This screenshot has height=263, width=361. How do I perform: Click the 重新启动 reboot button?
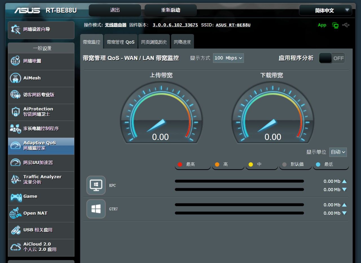(x=171, y=10)
